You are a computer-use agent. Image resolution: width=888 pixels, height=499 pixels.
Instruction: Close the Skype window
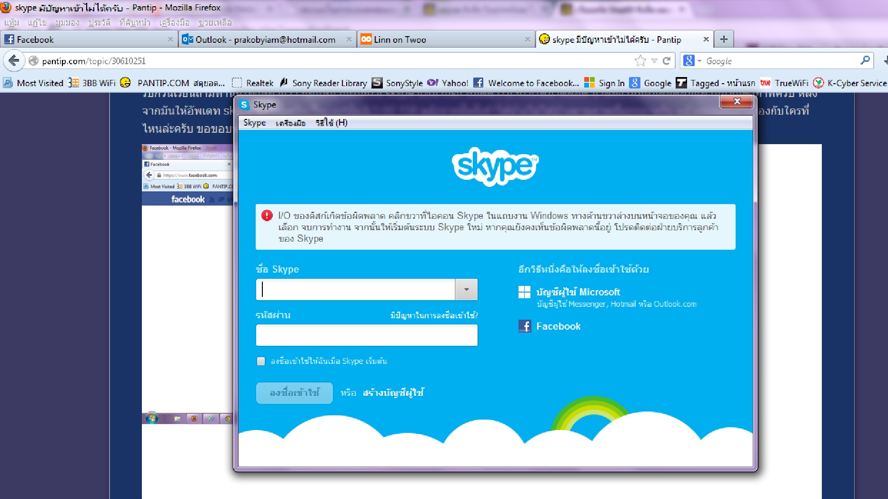tap(737, 101)
